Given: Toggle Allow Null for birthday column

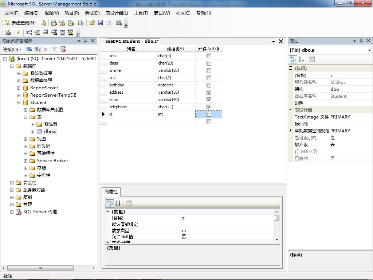Looking at the screenshot, I should pyautogui.click(x=209, y=85).
